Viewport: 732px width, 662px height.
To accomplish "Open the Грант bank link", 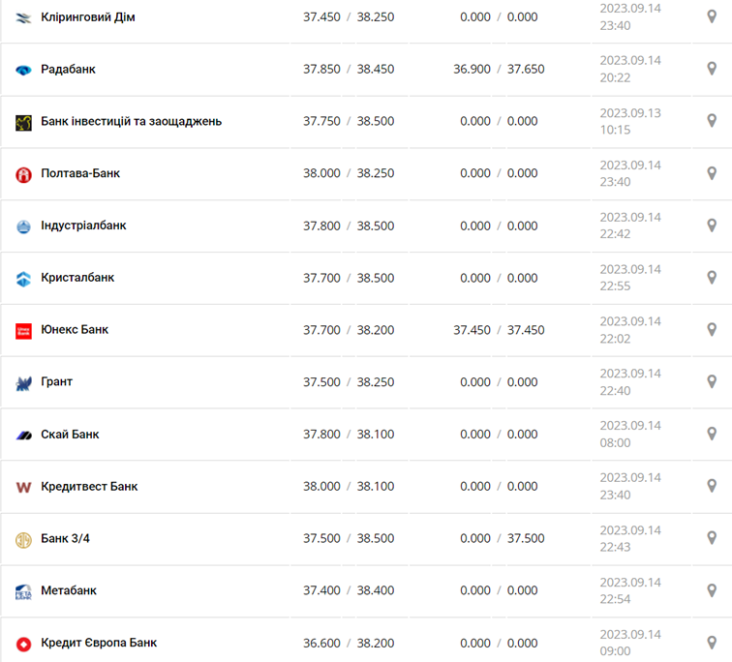I will [x=57, y=382].
